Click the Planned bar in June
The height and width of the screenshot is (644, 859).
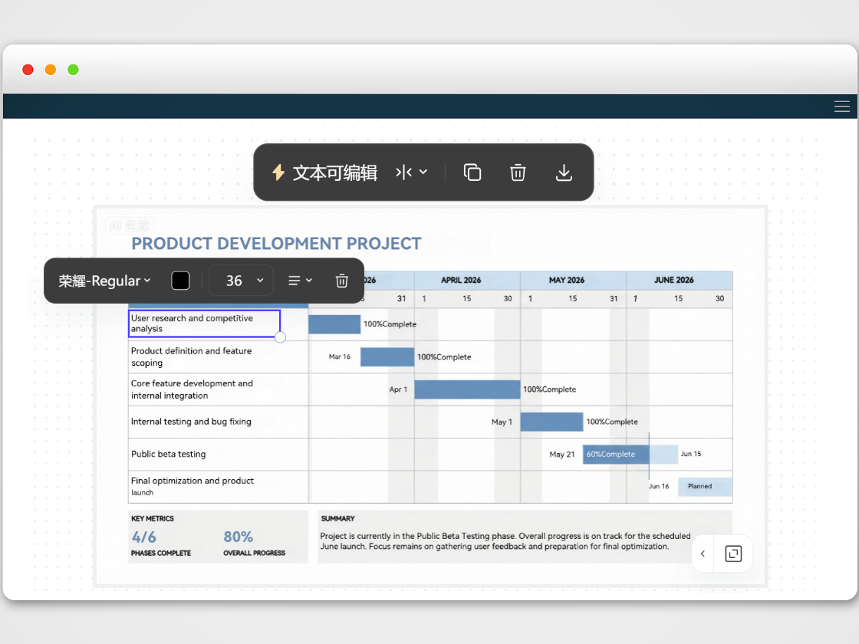[704, 487]
